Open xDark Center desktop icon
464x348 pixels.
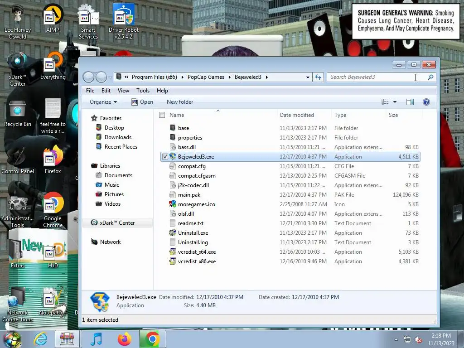(x=18, y=69)
